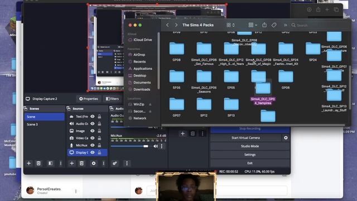Open Mic/Aux audio options menu
This screenshot has width=357, height=201.
(162, 146)
